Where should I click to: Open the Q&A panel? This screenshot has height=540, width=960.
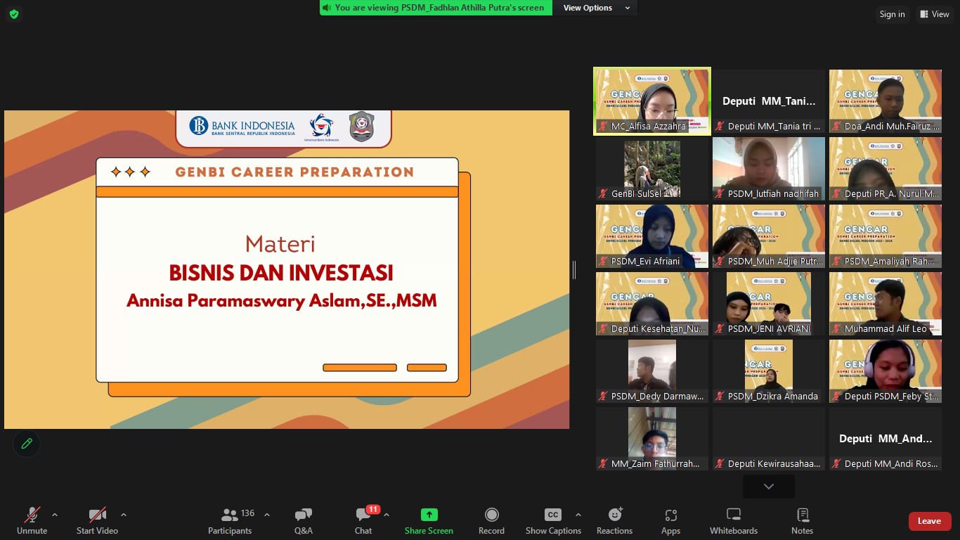(x=304, y=520)
